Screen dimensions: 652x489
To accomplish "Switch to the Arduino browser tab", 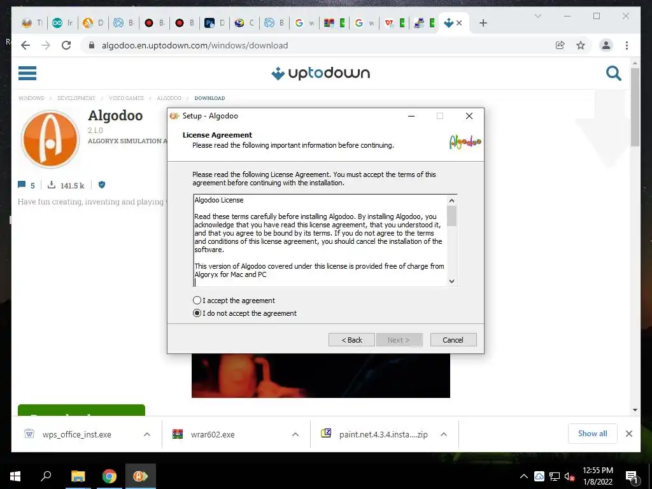I will (x=62, y=24).
